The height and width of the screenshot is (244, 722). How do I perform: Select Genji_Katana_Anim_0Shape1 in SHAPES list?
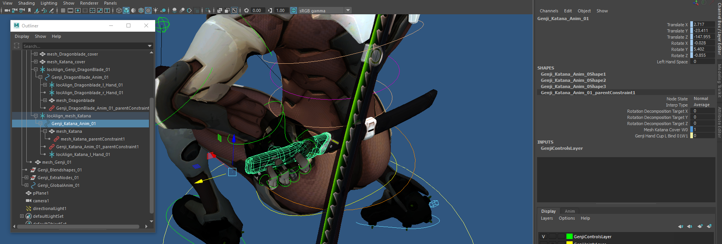573,74
